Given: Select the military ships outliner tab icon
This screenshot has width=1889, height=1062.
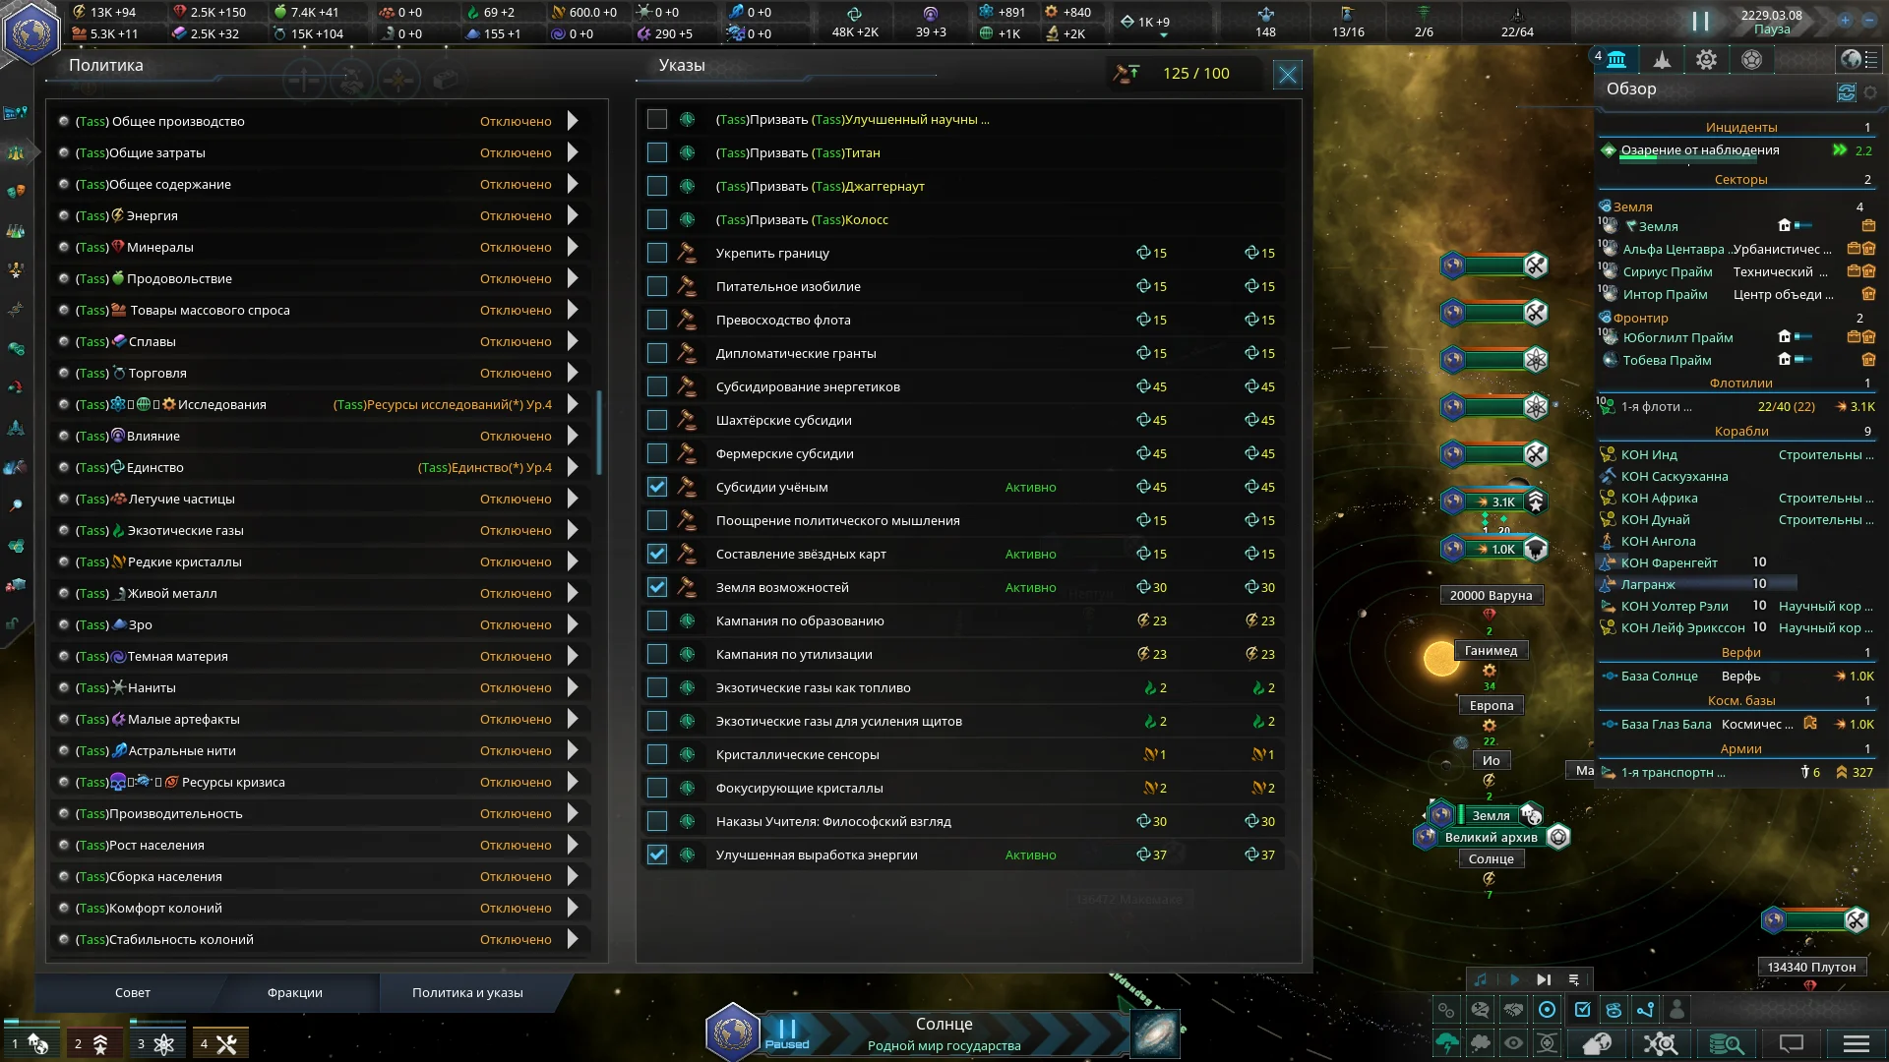Looking at the screenshot, I should (x=1662, y=60).
